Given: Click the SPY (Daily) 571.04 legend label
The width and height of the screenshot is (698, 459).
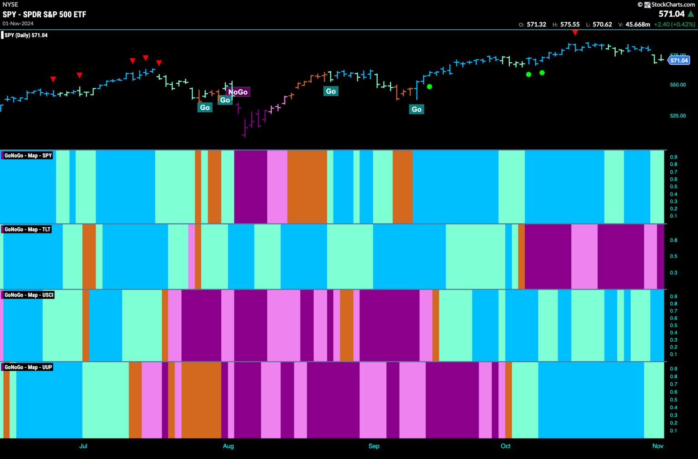Looking at the screenshot, I should coord(25,35).
